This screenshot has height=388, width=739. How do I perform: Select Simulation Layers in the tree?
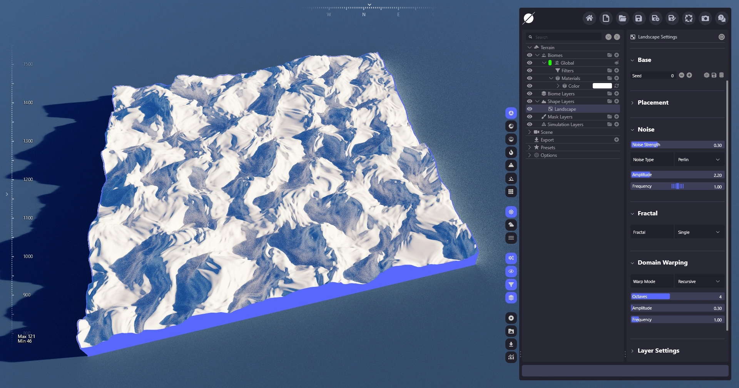click(565, 125)
